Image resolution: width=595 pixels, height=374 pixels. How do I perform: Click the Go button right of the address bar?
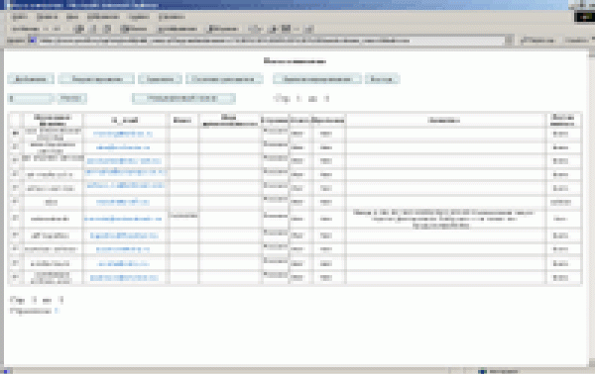coord(537,41)
